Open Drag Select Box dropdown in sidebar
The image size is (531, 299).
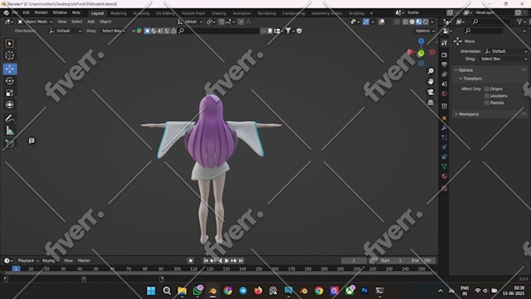pyautogui.click(x=503, y=59)
